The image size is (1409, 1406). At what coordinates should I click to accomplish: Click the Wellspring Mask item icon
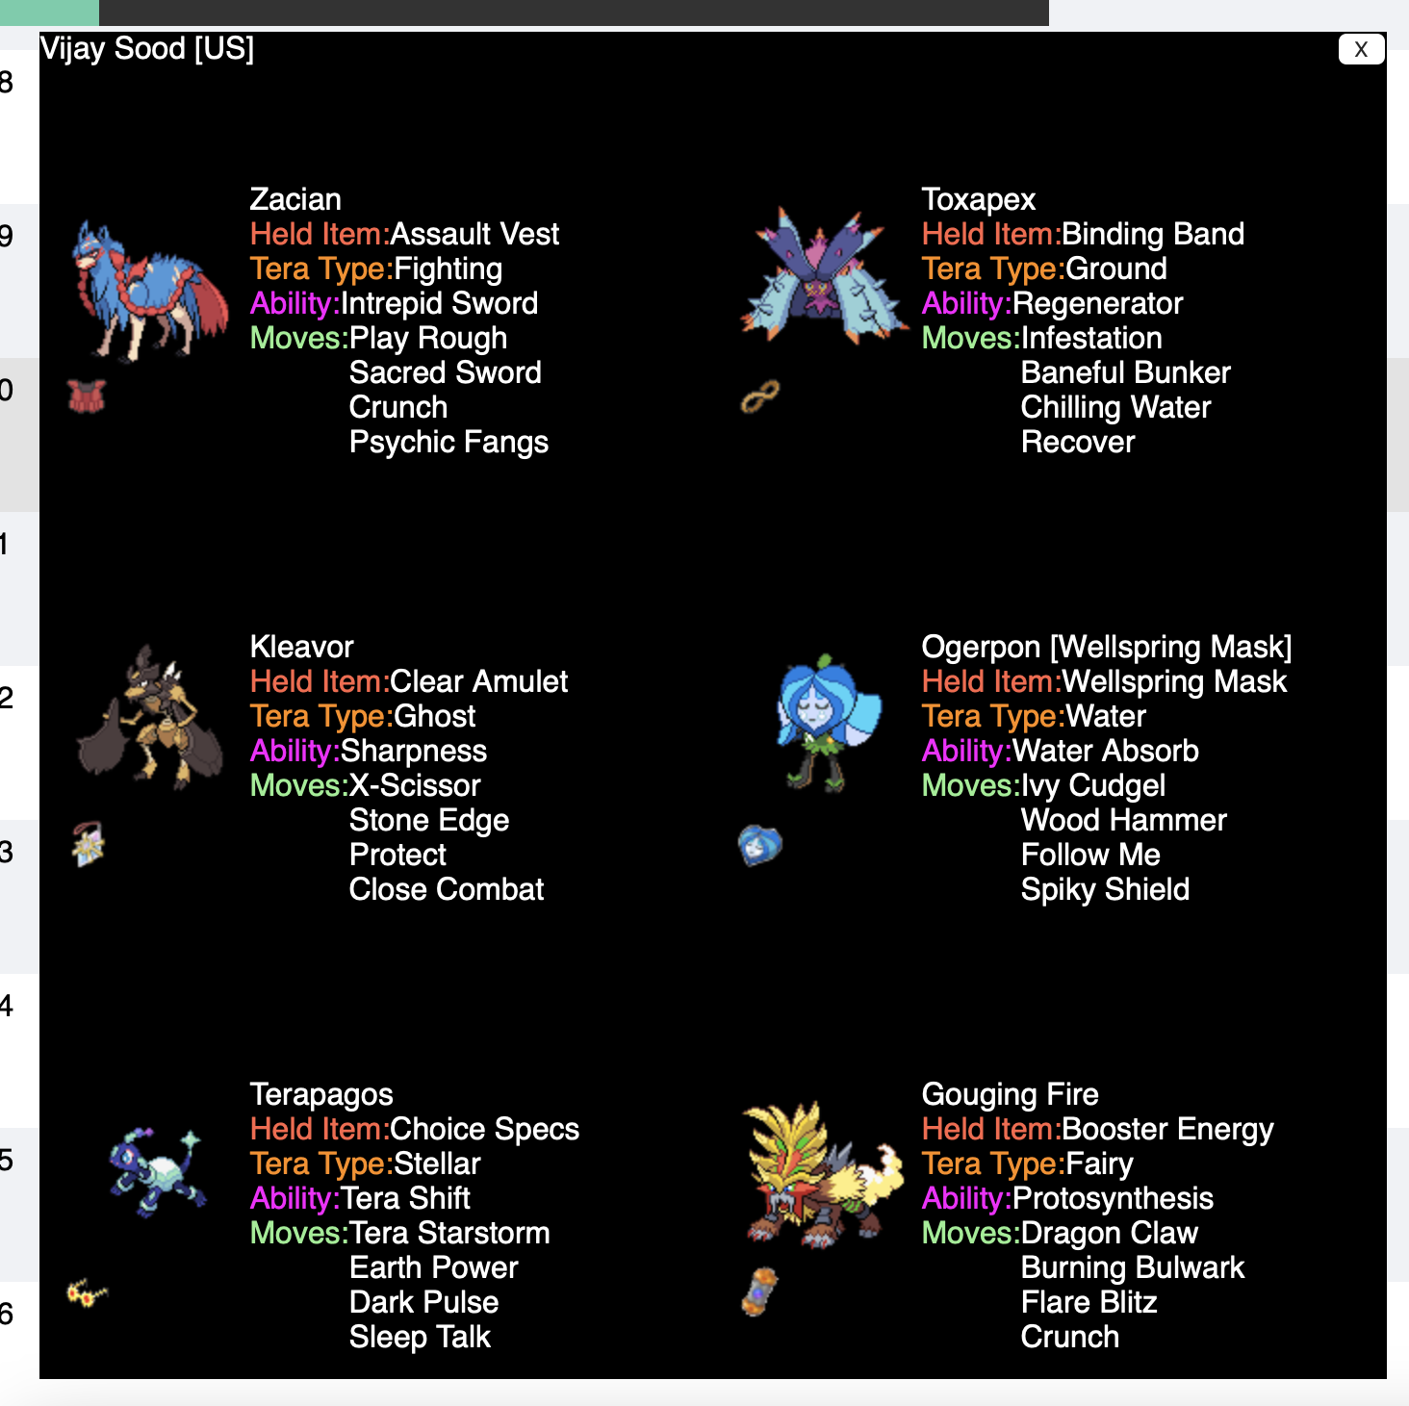pyautogui.click(x=760, y=845)
